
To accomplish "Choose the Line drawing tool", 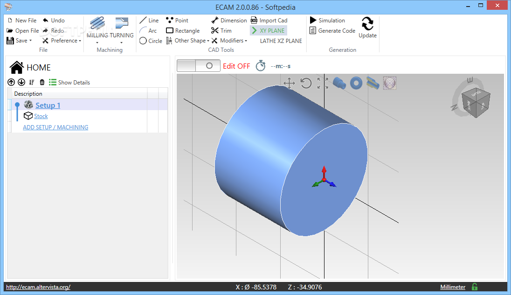I will click(149, 20).
